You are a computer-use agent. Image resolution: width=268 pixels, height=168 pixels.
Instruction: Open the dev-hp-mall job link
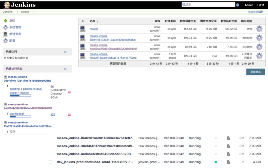coord(17,114)
